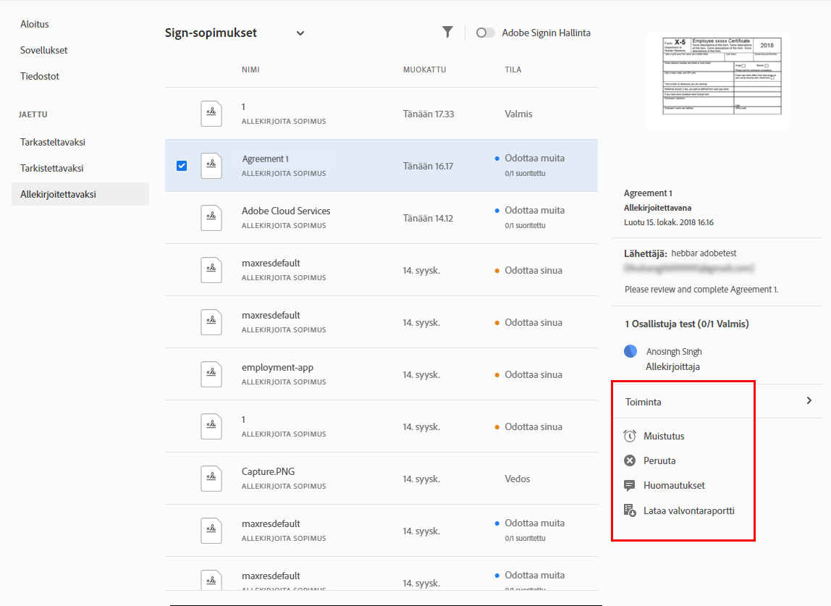Click the document icon for Agreement 1
The height and width of the screenshot is (606, 831).
pos(211,166)
